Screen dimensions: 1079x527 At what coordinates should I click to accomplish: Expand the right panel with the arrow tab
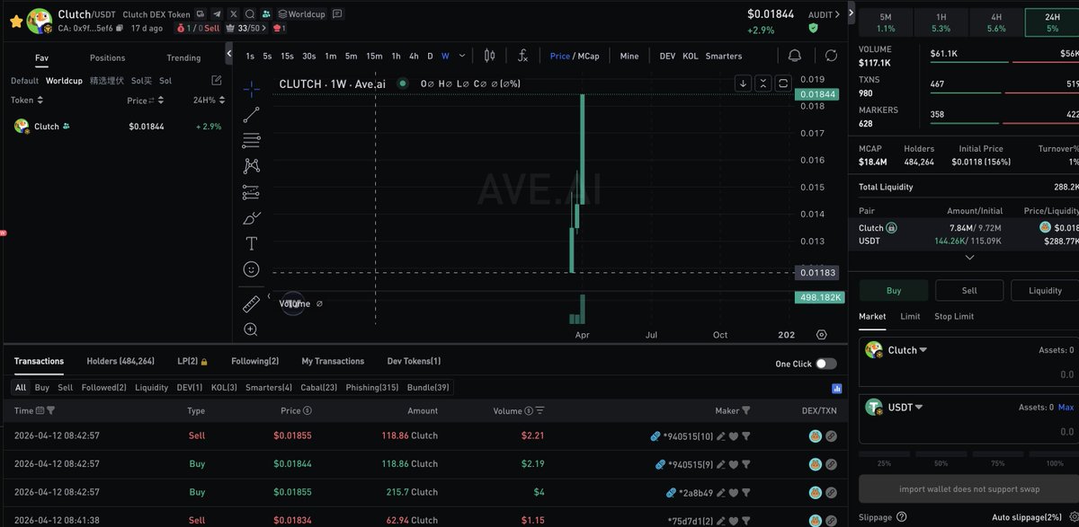[x=851, y=13]
